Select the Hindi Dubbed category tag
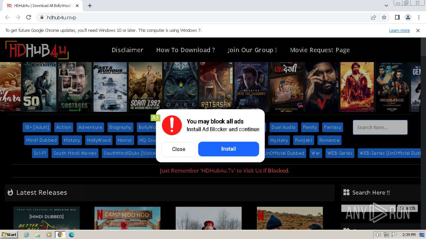Viewport: 426px width, 239px height. click(x=41, y=140)
